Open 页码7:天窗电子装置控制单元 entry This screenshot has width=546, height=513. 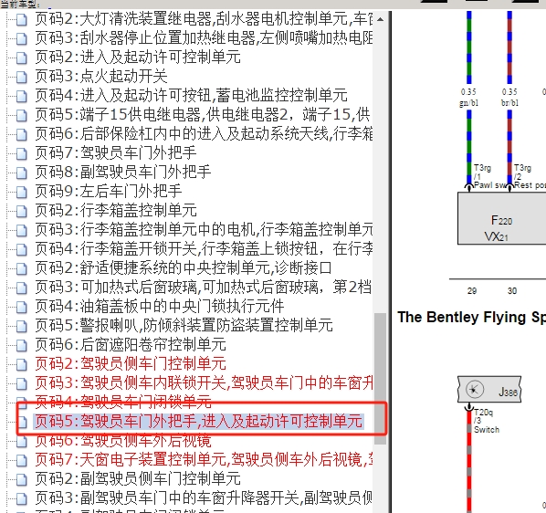(x=204, y=459)
